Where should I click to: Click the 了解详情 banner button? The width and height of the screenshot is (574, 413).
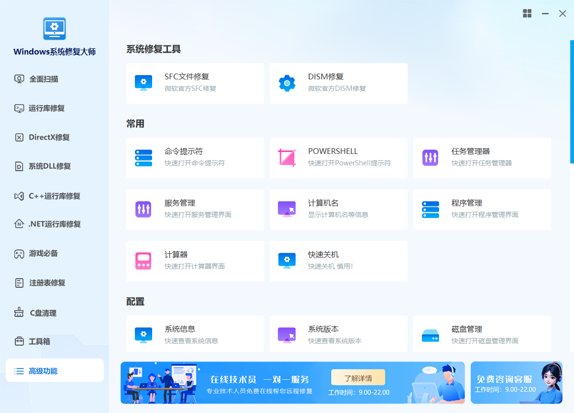(358, 378)
